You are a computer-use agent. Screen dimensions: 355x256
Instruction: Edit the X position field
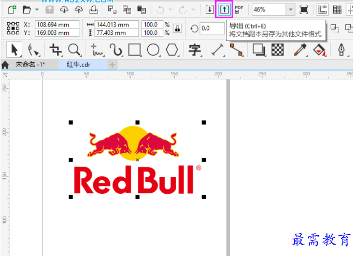click(57, 24)
